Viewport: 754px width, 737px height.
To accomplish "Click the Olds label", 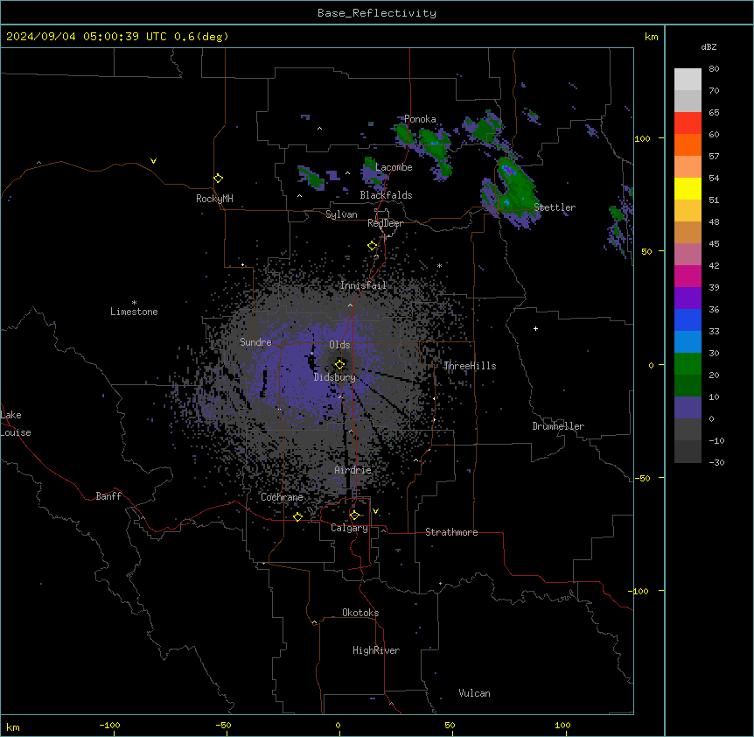I will 339,345.
